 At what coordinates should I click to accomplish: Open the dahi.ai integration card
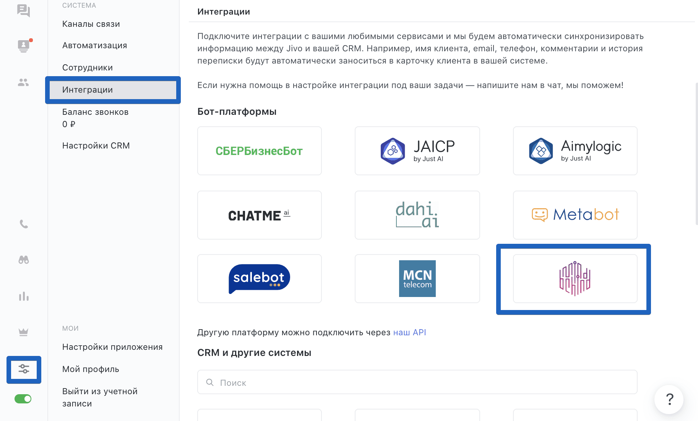pos(417,215)
